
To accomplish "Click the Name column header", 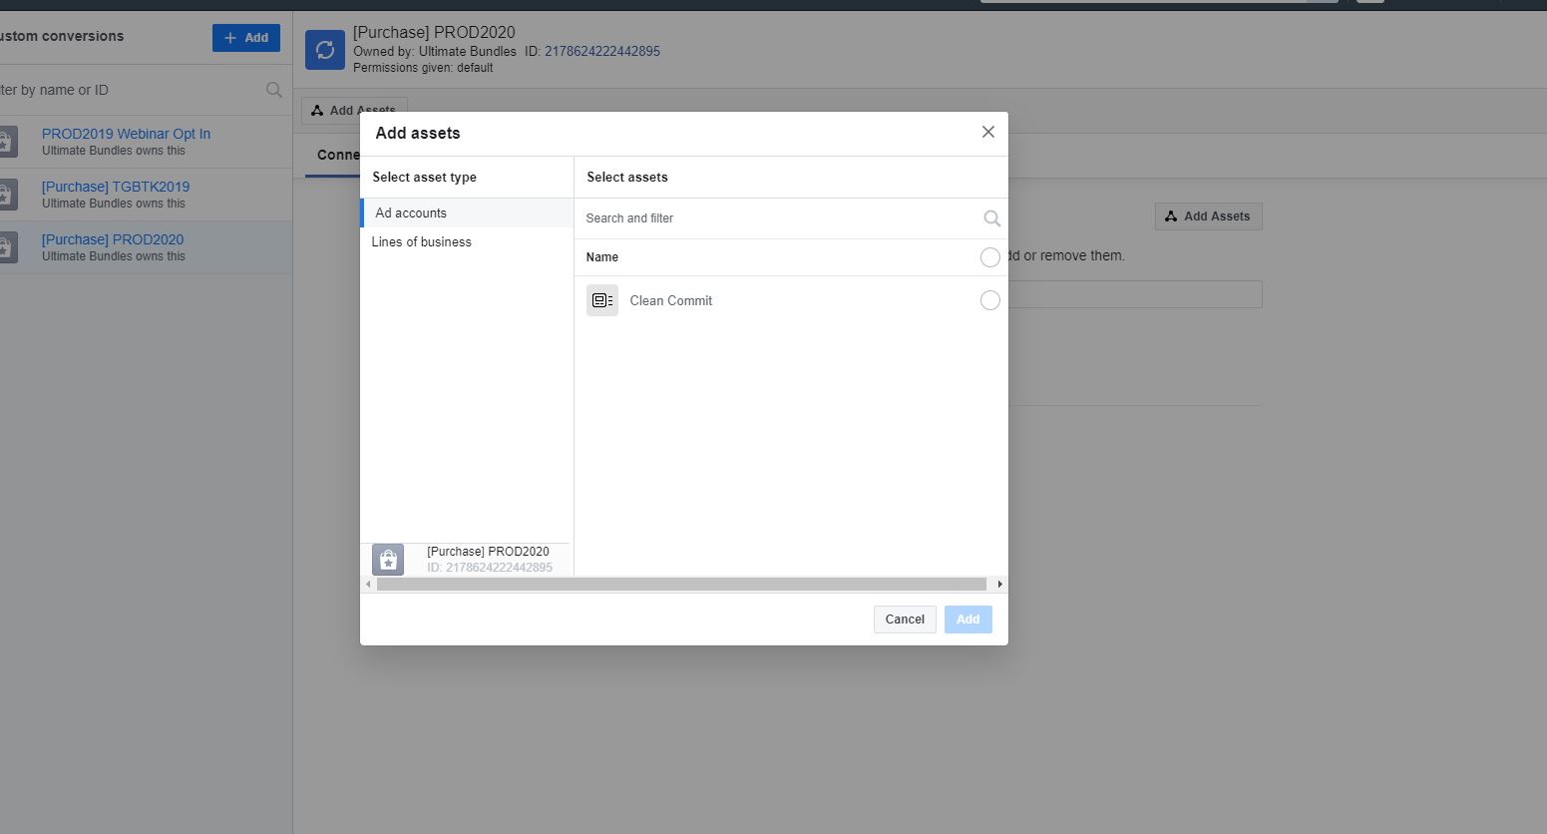I will [x=602, y=257].
